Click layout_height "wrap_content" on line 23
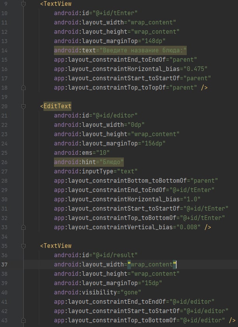The width and height of the screenshot is (238, 327). (x=155, y=134)
